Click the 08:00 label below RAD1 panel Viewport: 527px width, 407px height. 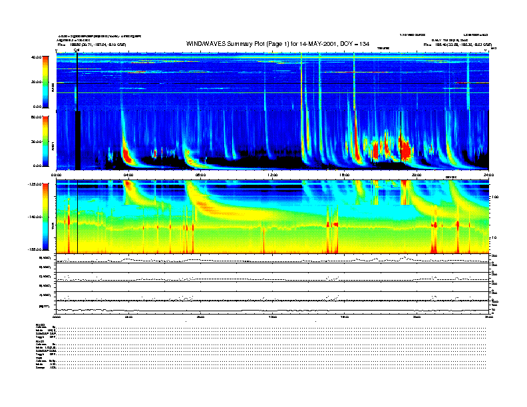(x=200, y=174)
